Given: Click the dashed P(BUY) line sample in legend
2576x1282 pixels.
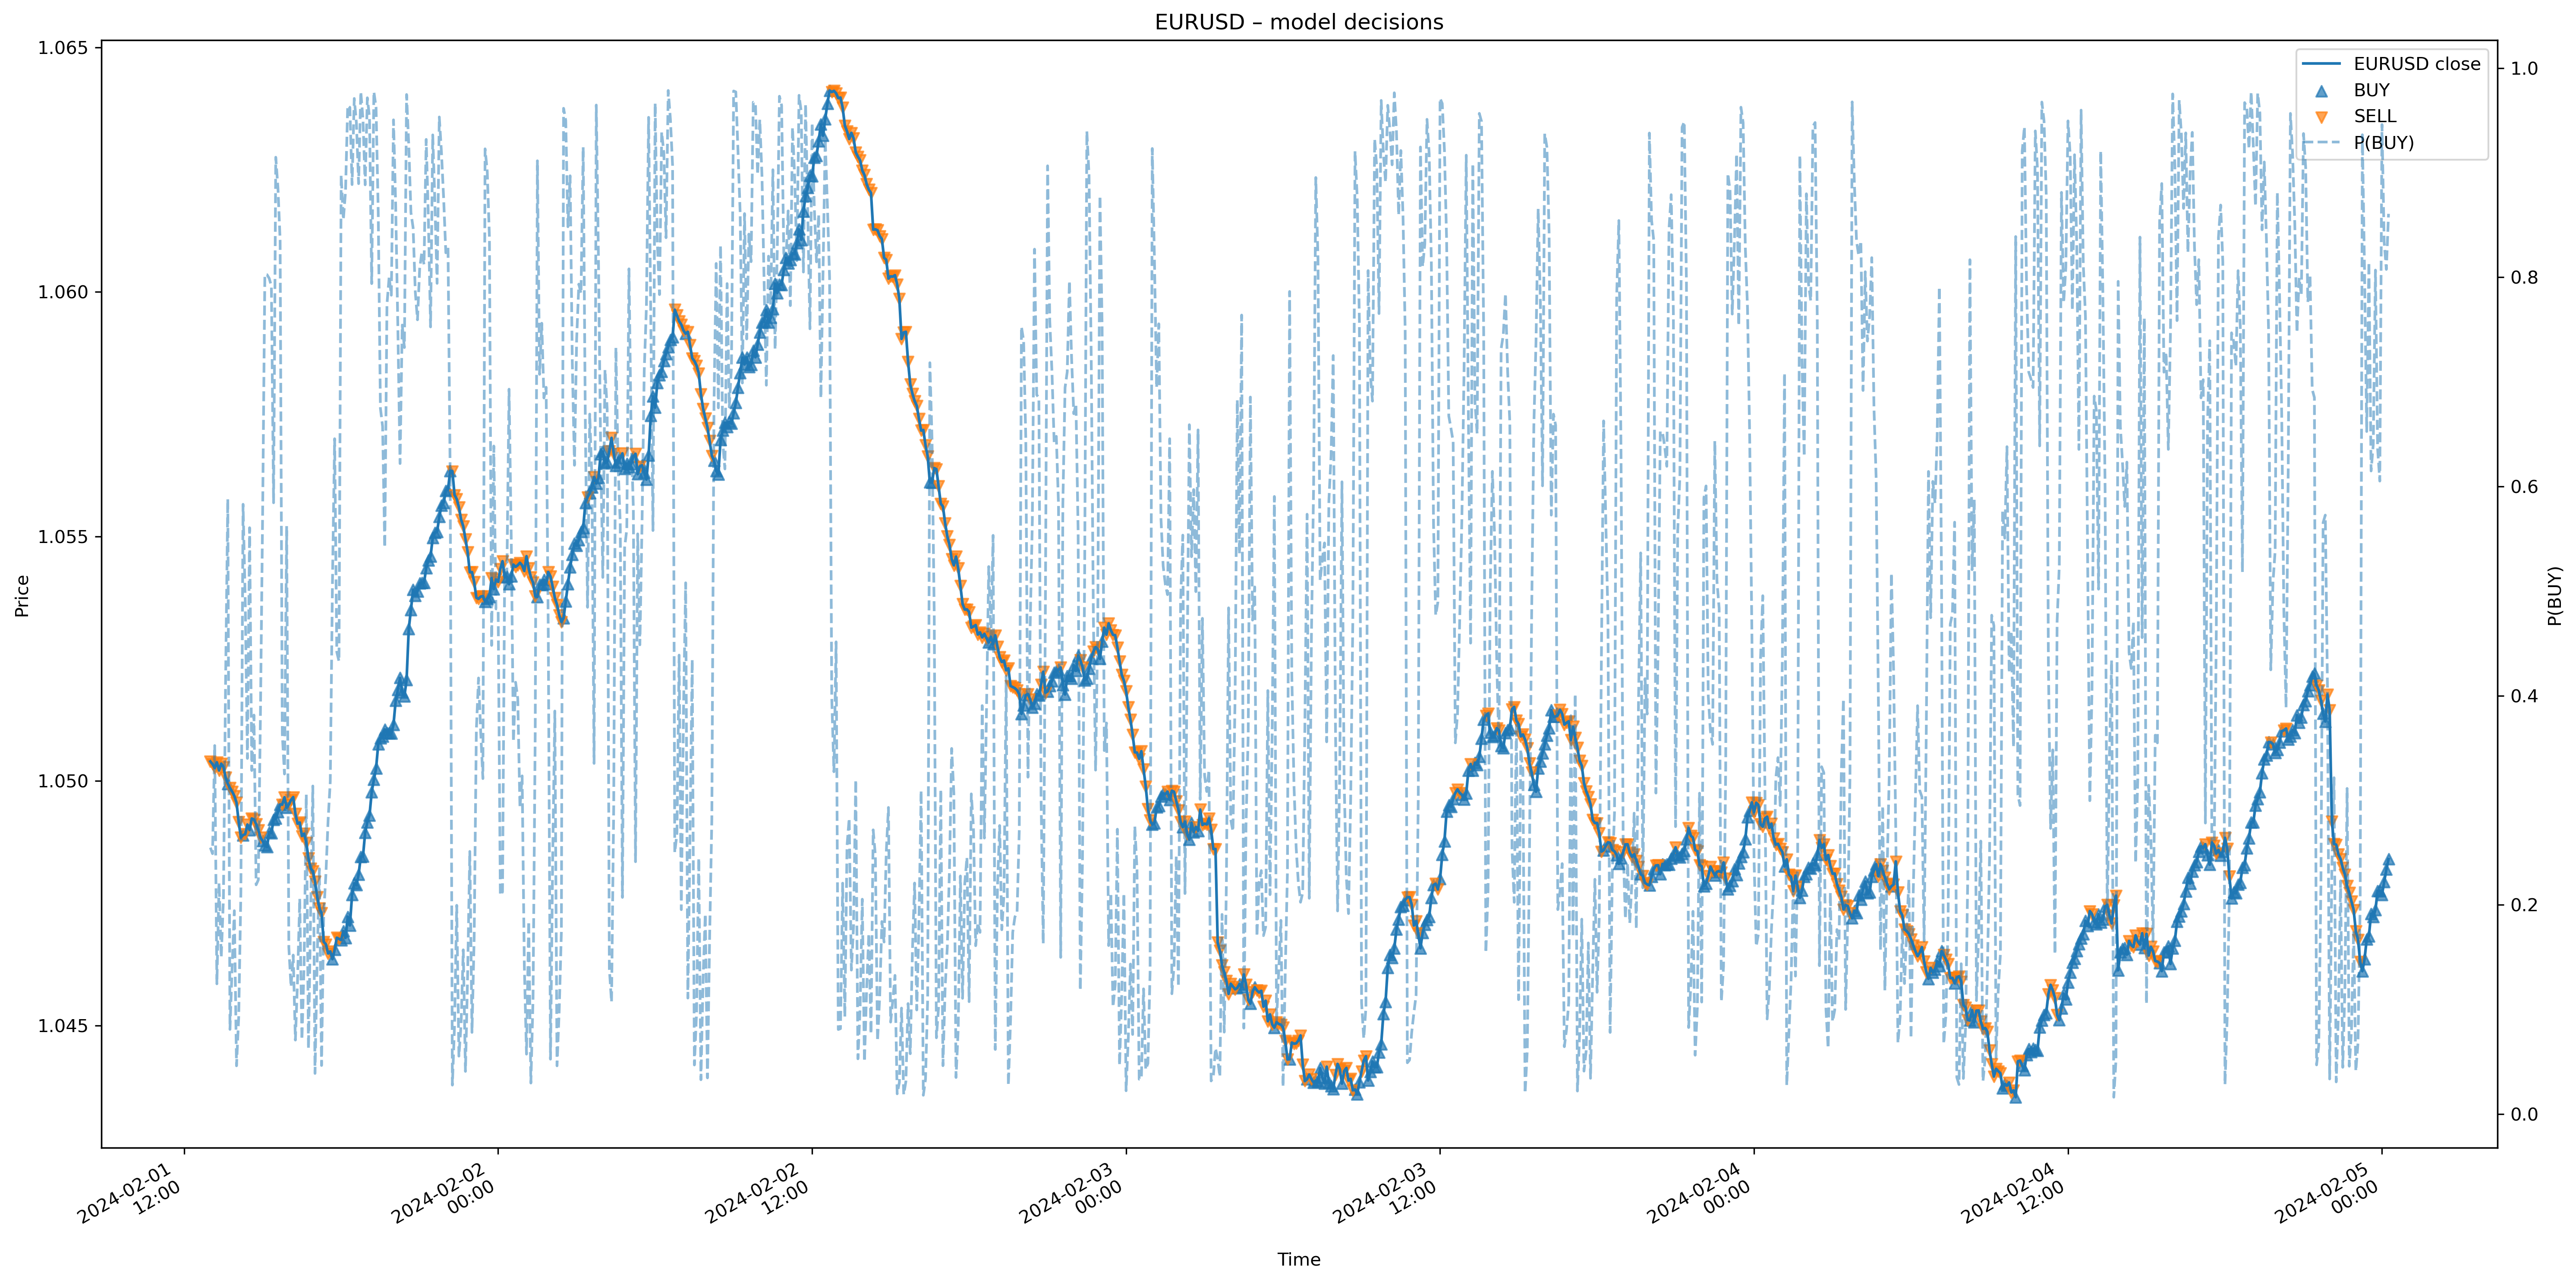Looking at the screenshot, I should coord(2321,143).
